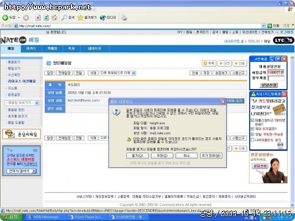The image size is (295, 221).
Task: Click the Refresh page icon
Action: point(46,18)
